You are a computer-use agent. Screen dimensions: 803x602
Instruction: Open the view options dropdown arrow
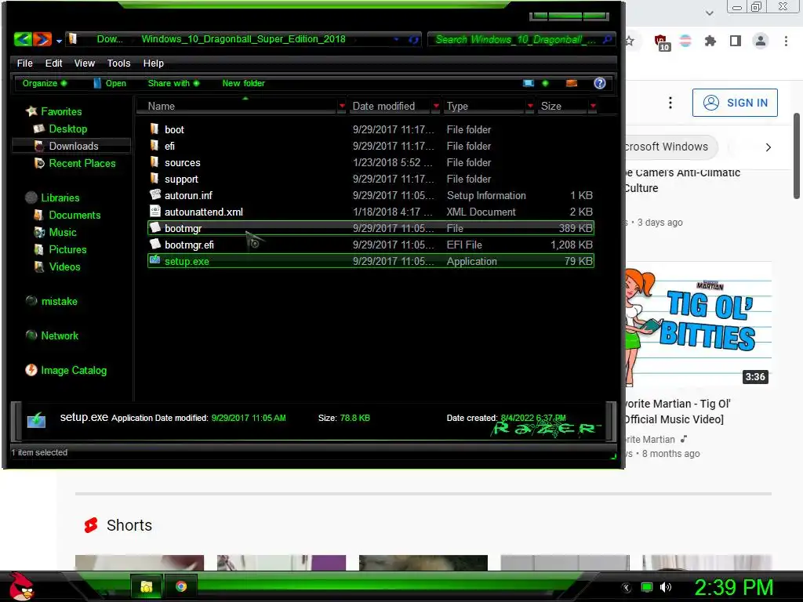pyautogui.click(x=545, y=83)
